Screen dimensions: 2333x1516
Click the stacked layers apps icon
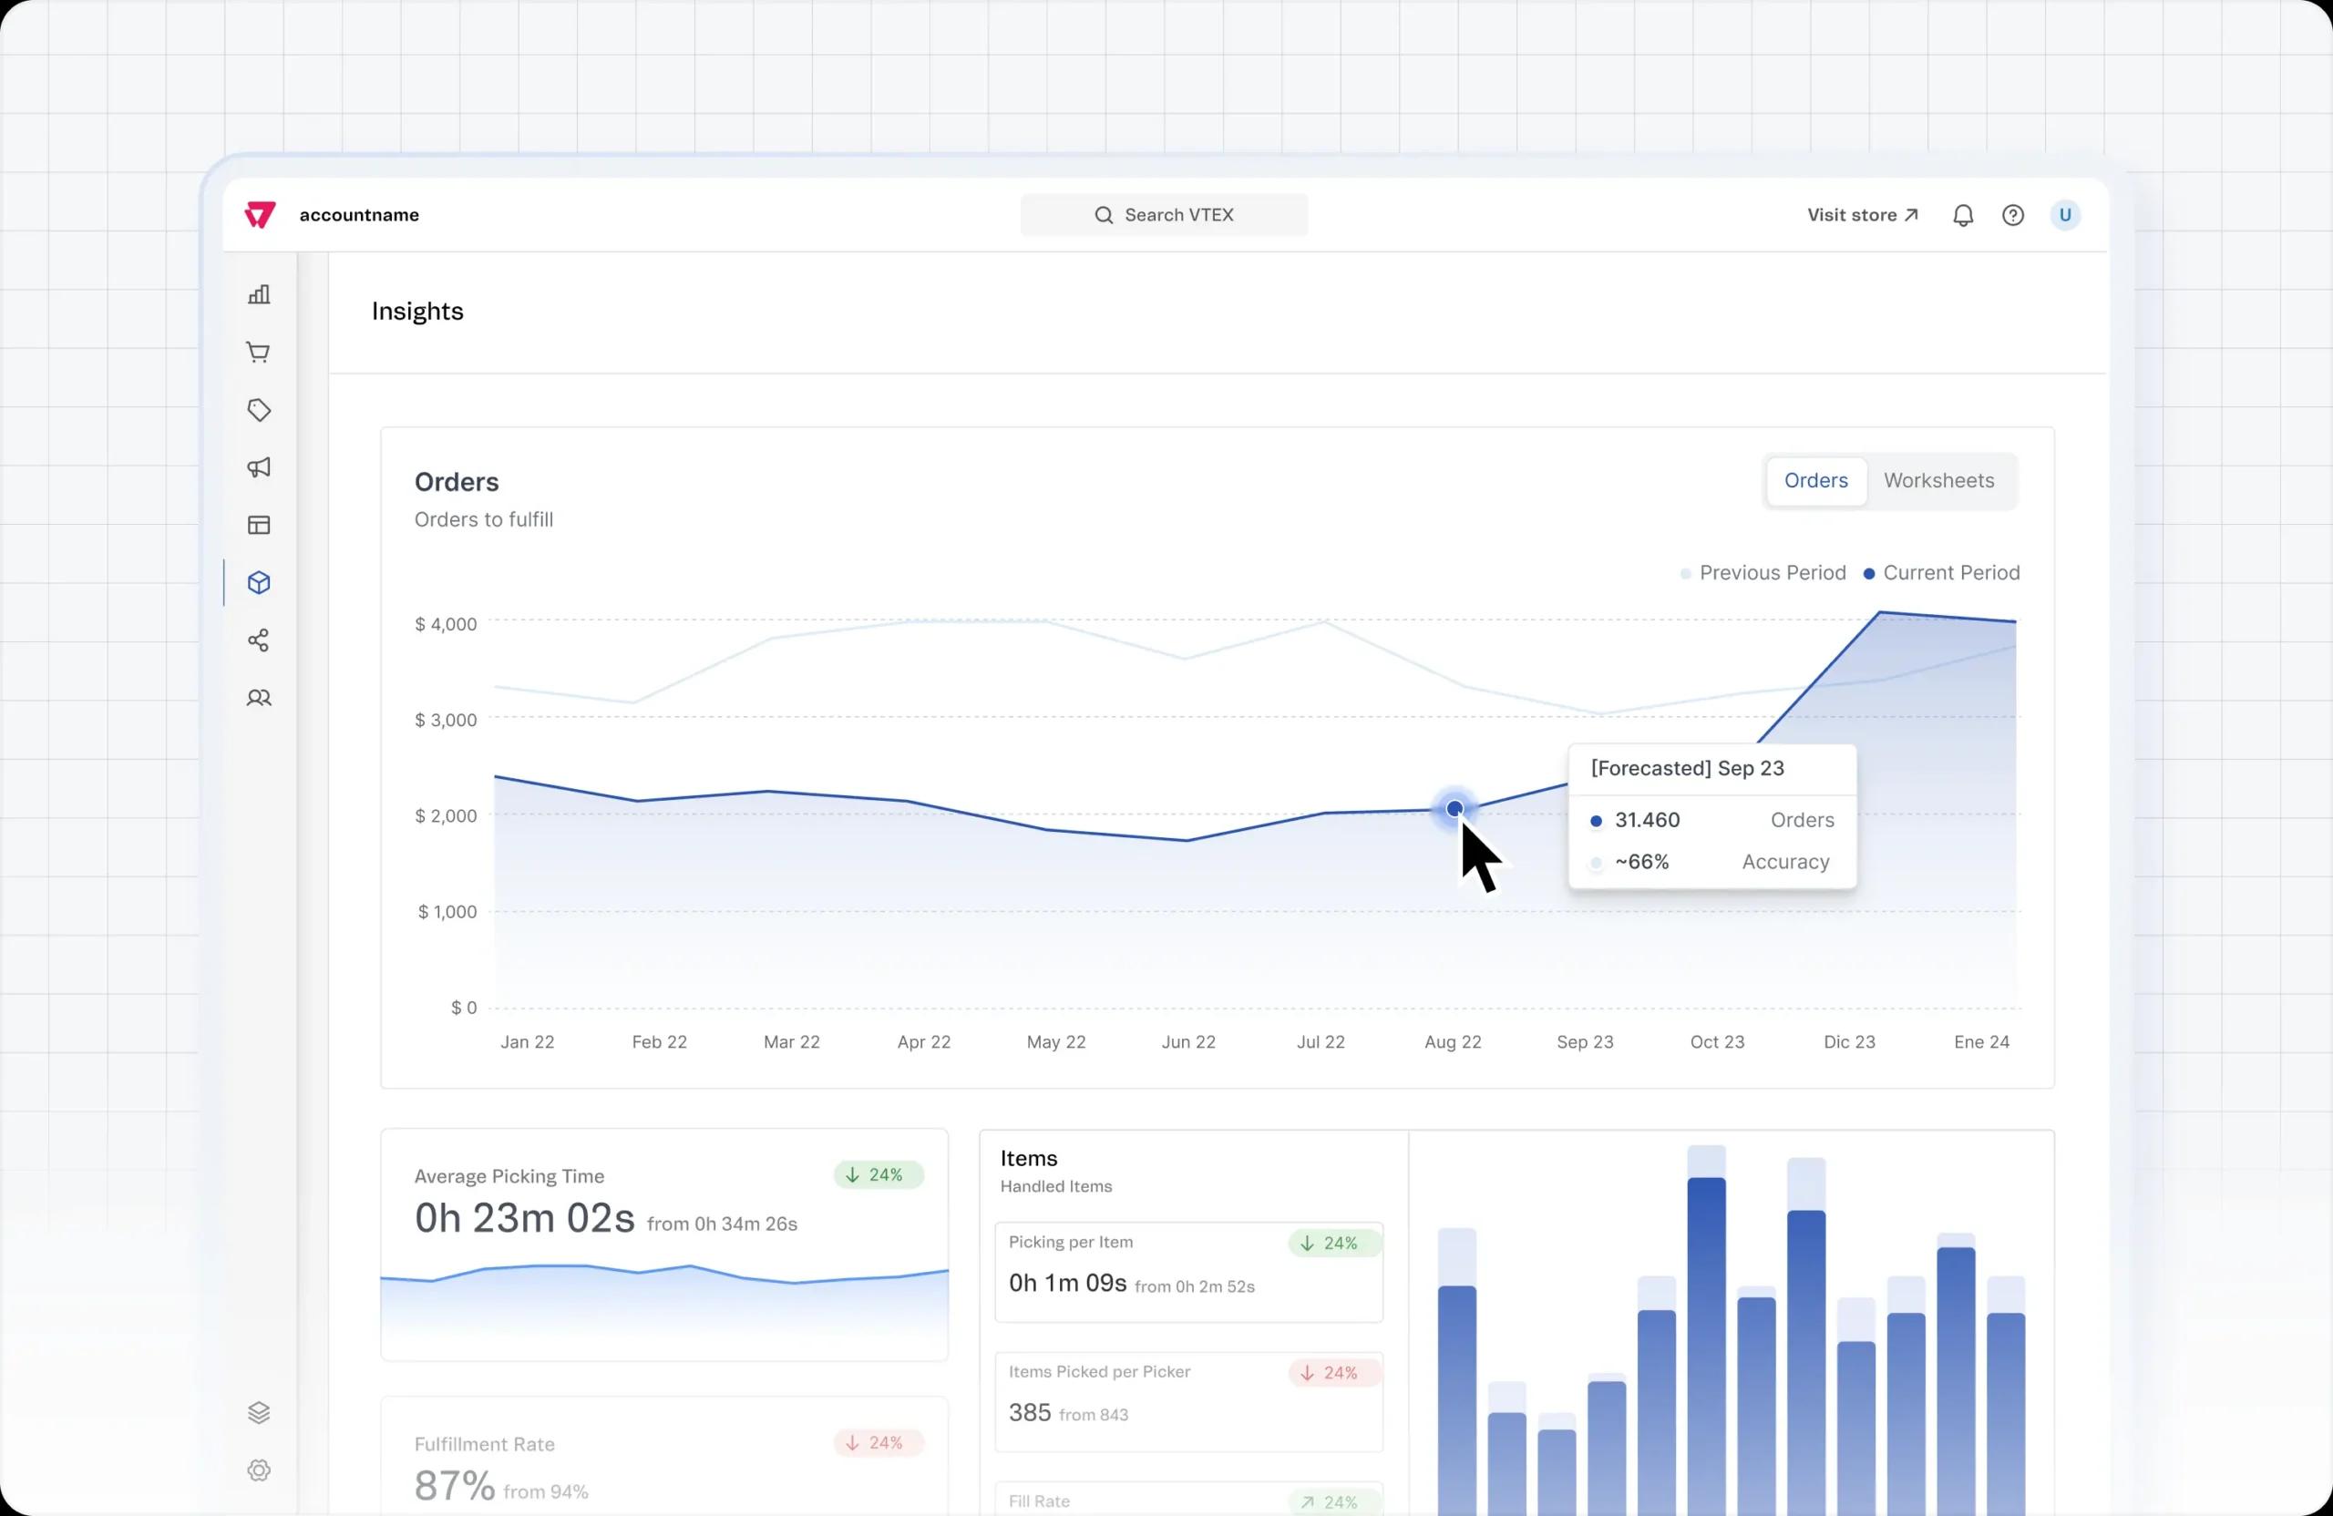[x=259, y=1412]
